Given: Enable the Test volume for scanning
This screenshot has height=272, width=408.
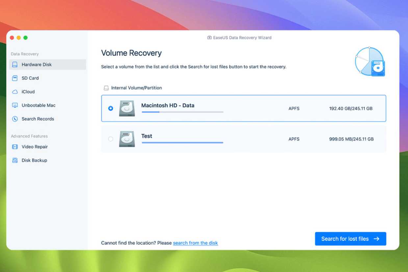Looking at the screenshot, I should (111, 139).
